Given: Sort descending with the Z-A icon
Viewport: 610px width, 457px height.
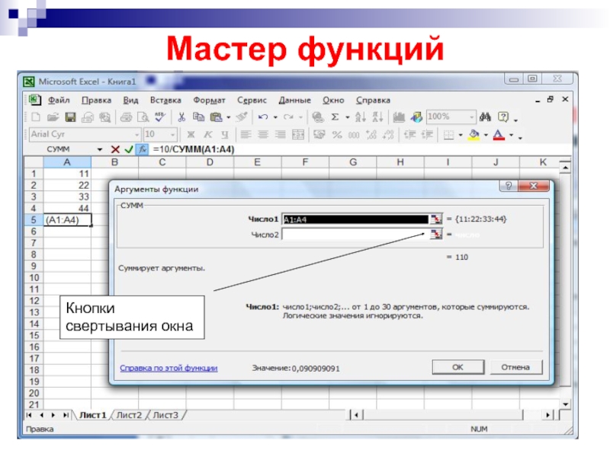Looking at the screenshot, I should pos(377,117).
